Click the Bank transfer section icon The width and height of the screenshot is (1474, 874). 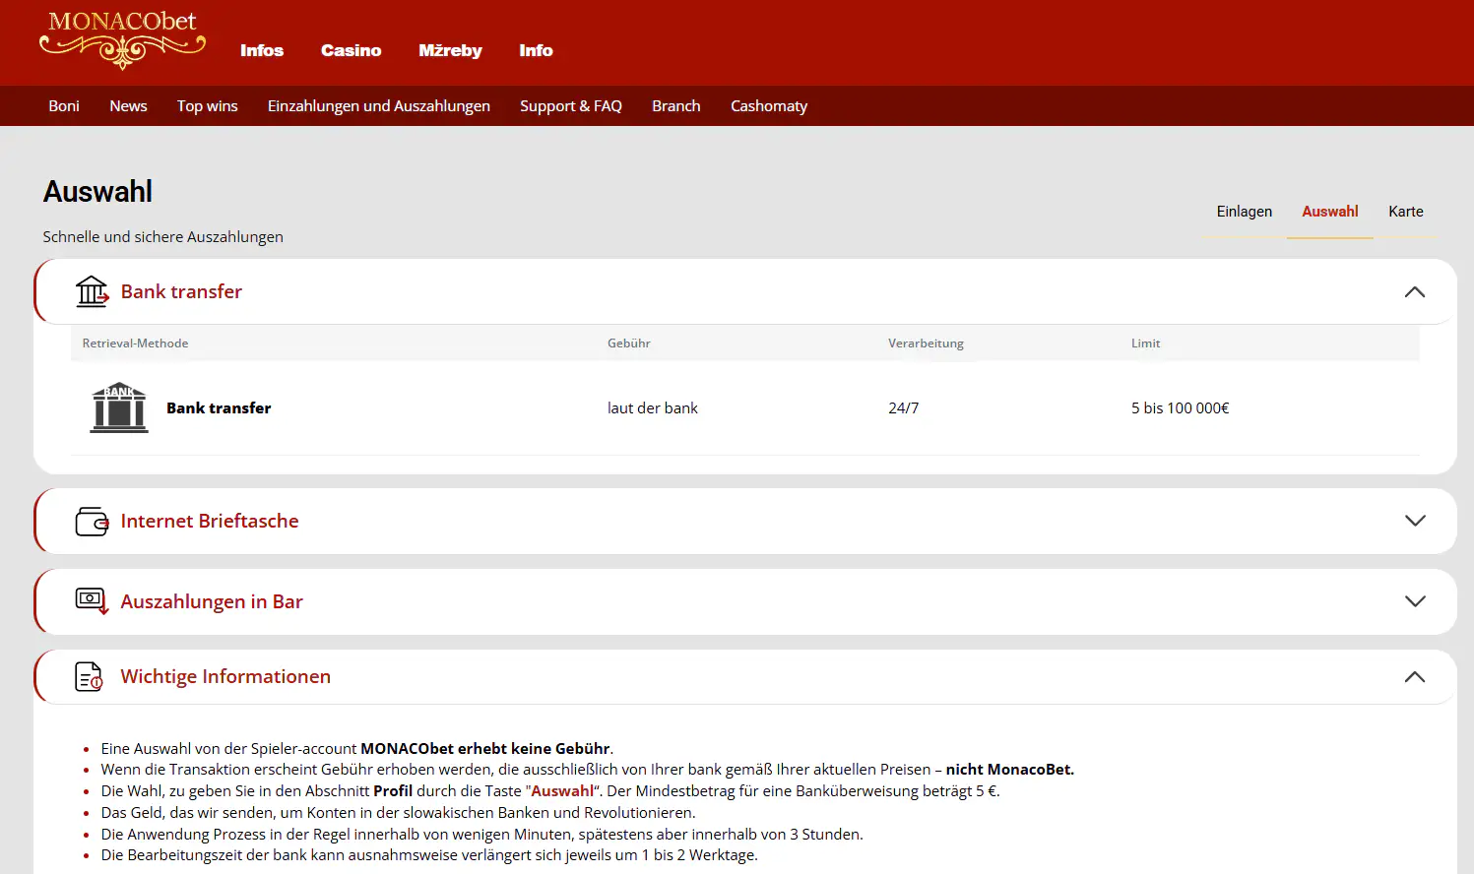pyautogui.click(x=92, y=291)
